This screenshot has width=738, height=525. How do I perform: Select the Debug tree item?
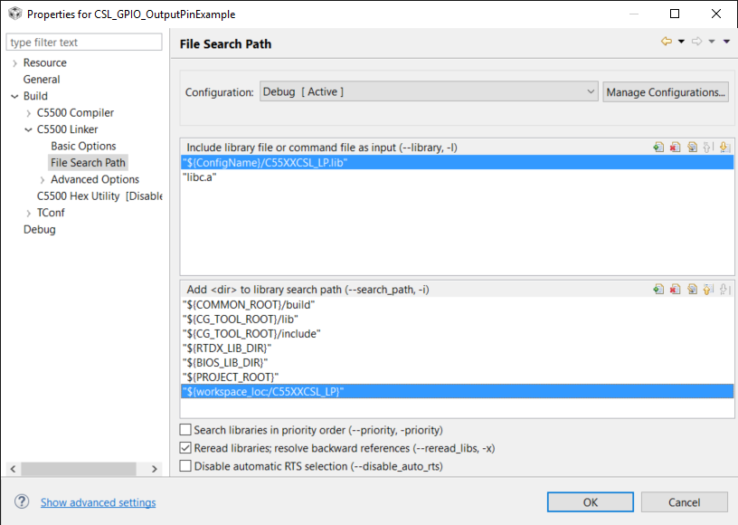(39, 229)
